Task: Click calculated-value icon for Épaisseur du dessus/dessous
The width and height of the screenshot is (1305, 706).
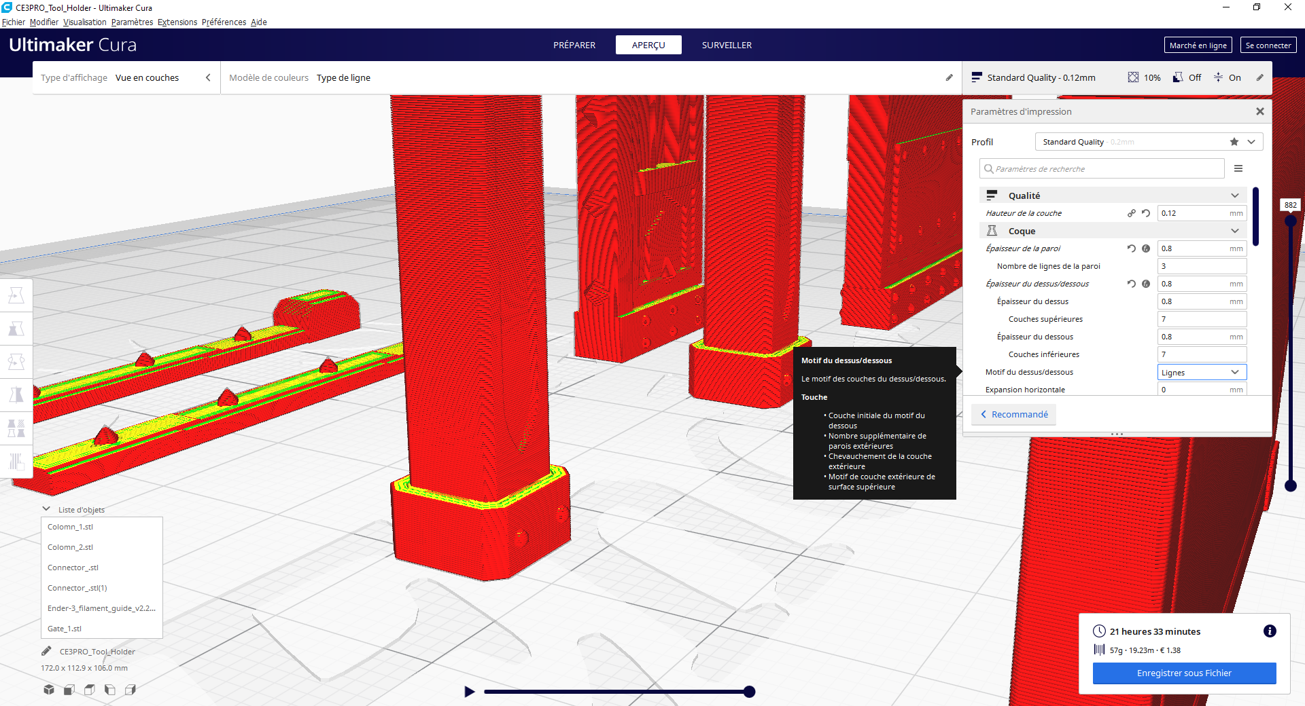Action: pos(1146,284)
